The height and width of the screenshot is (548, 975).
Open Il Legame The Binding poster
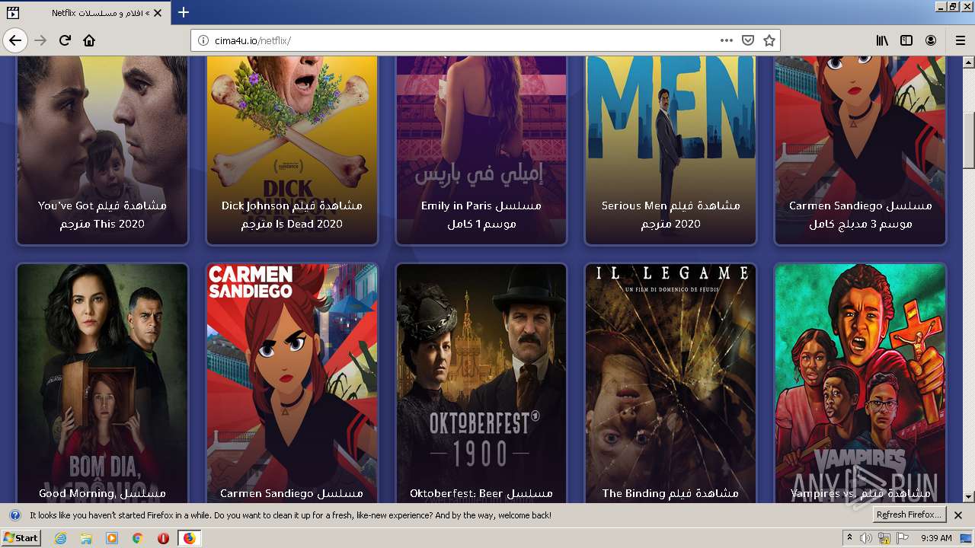click(x=670, y=383)
